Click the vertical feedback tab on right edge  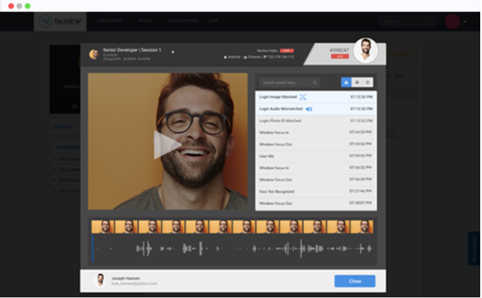(474, 248)
